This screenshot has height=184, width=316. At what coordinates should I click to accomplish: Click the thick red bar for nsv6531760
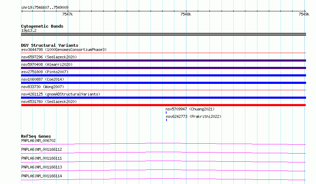coord(163,105)
